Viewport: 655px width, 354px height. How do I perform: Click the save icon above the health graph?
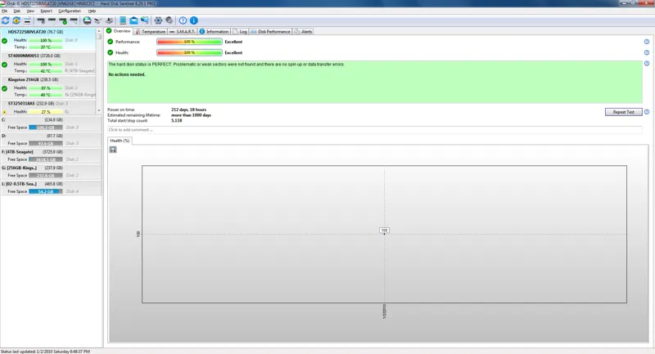pos(113,150)
